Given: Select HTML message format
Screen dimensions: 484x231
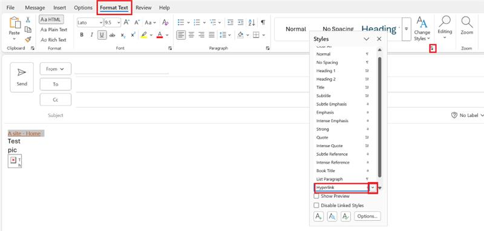Looking at the screenshot, I should 51,19.
